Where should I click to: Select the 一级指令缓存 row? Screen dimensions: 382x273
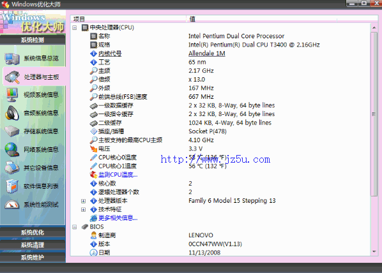(x=220, y=114)
